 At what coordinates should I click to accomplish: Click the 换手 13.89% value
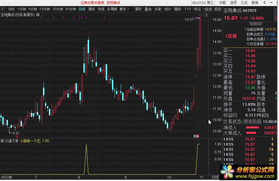(x=249, y=104)
